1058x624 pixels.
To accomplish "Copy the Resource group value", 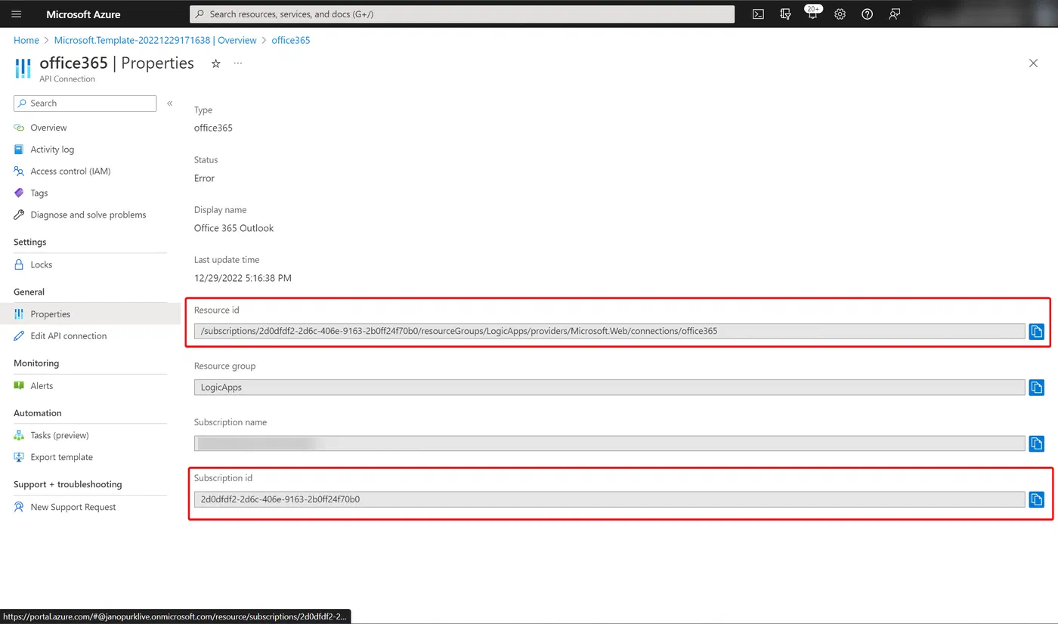I will 1037,388.
